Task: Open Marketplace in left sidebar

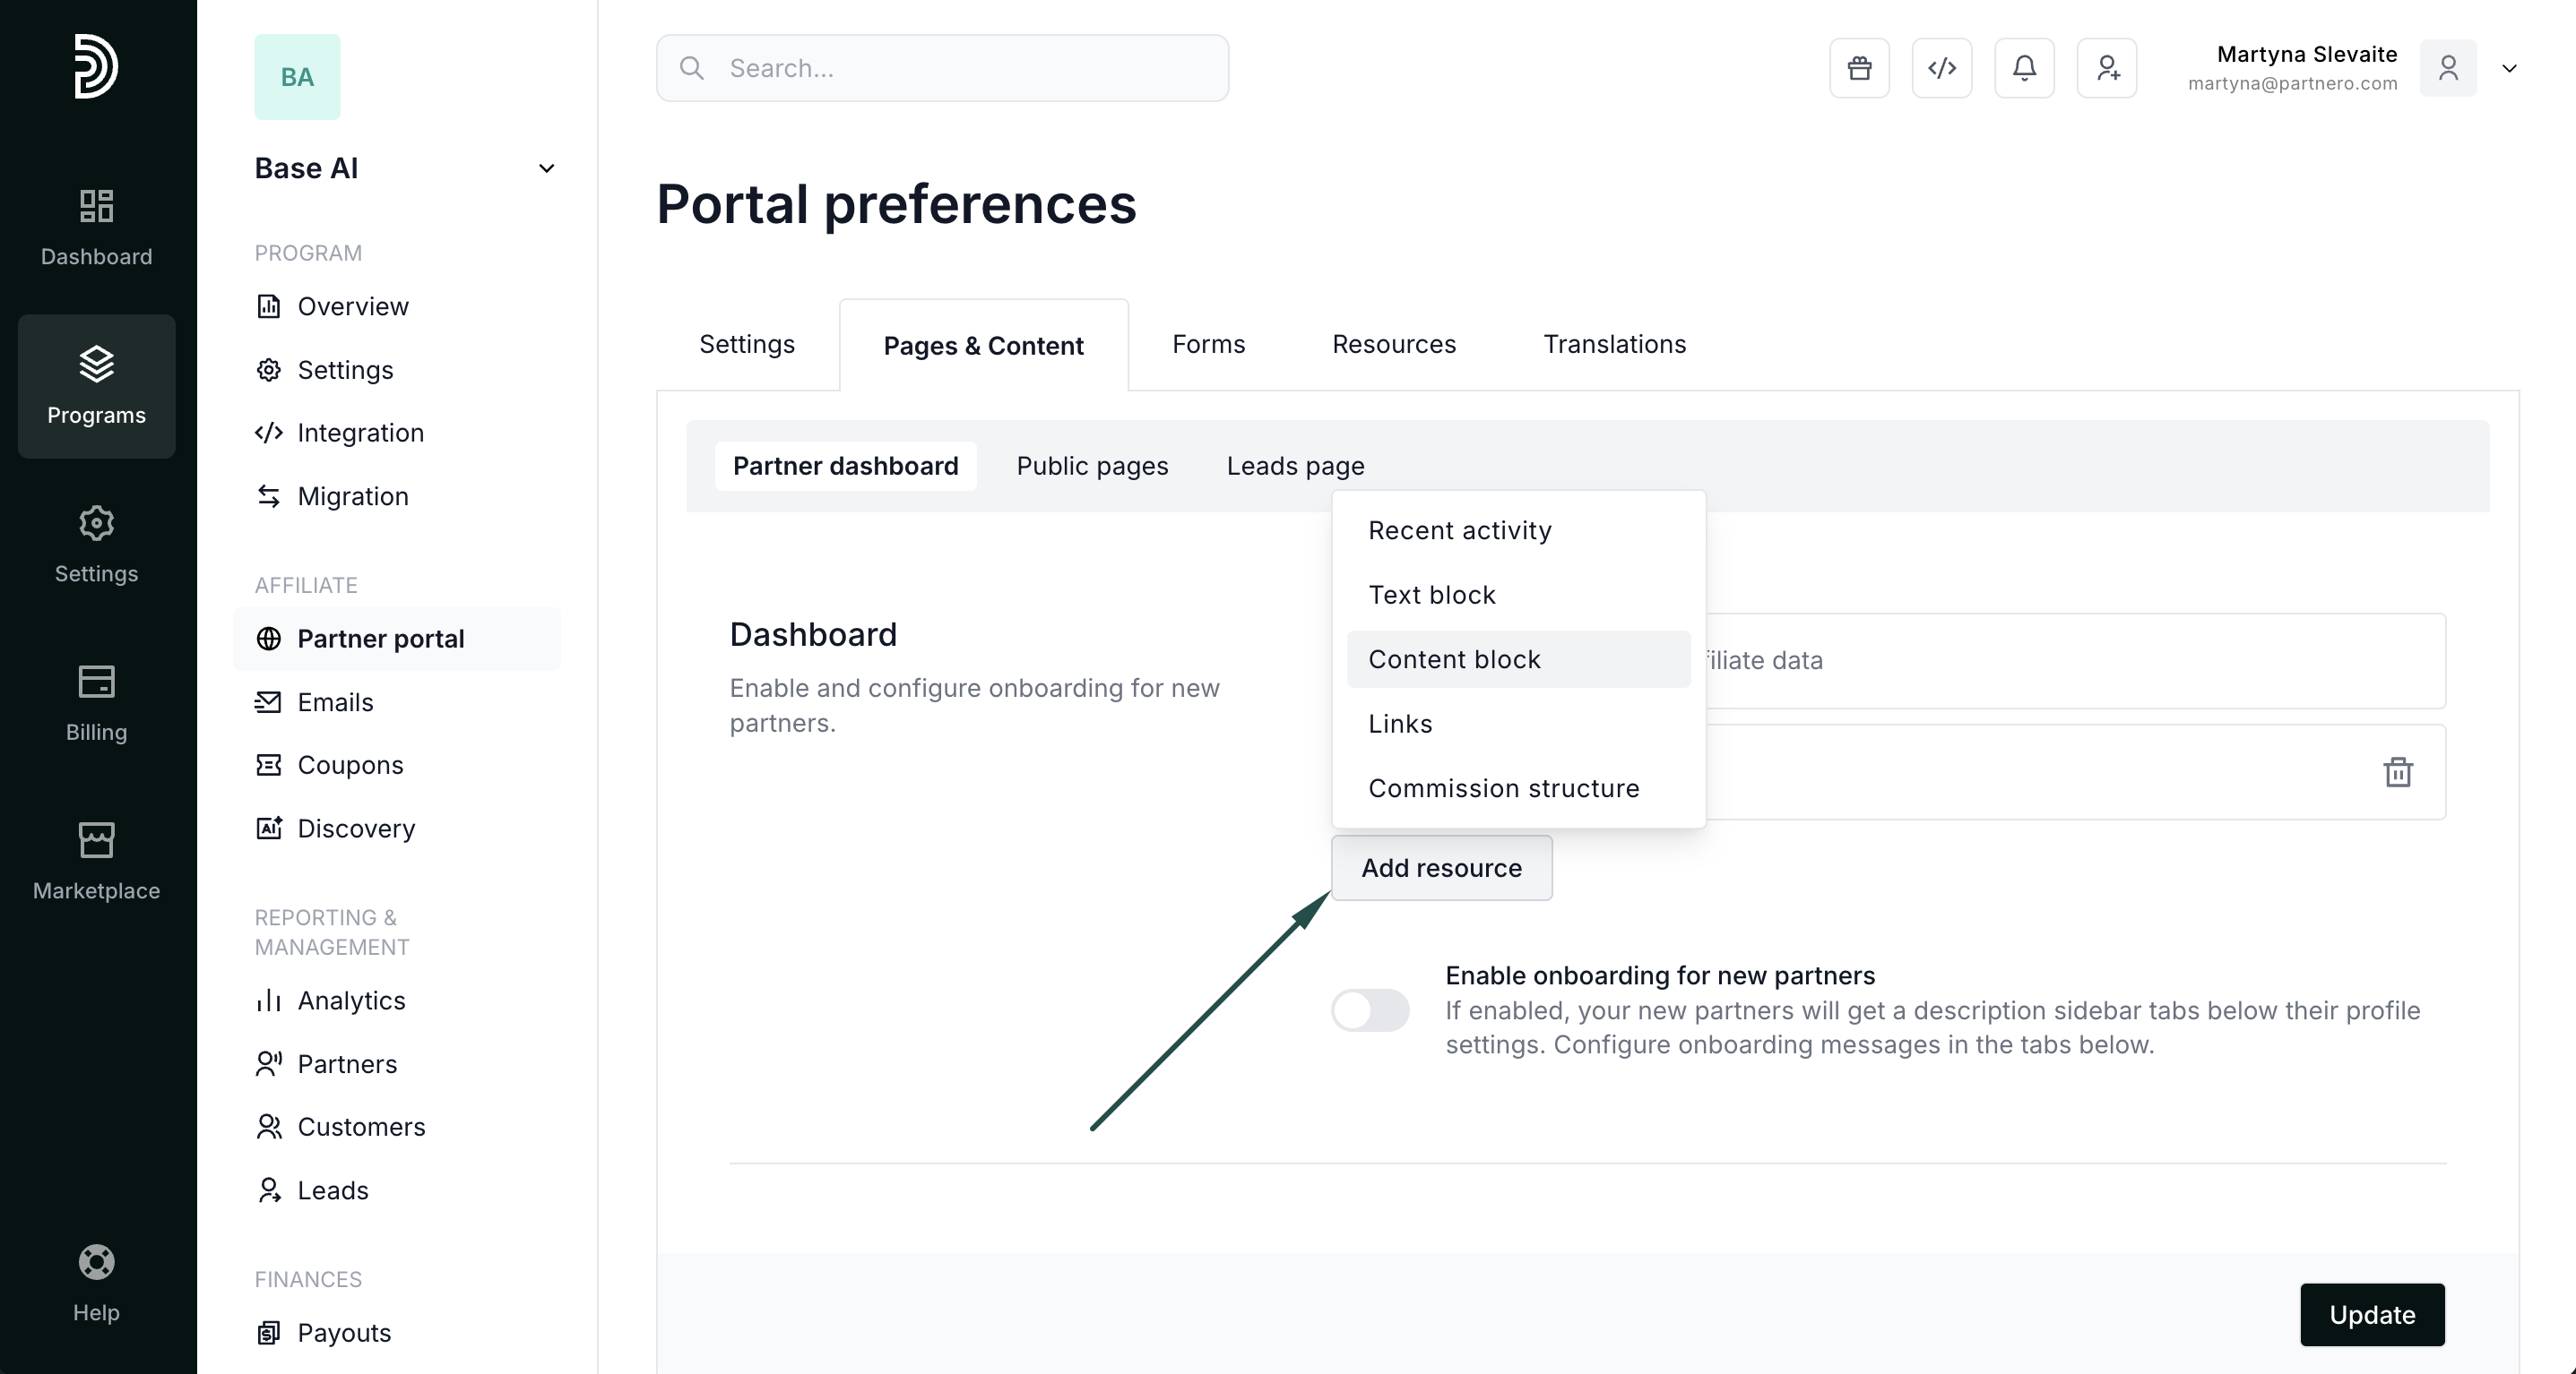Action: point(96,862)
